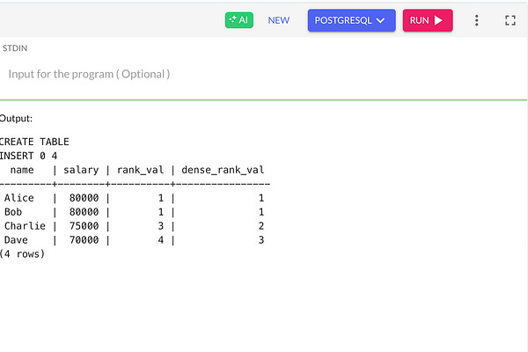Click the STDIN input field
This screenshot has height=352, width=528.
(x=262, y=74)
